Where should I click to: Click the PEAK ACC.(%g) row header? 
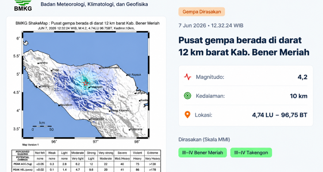tap(23, 164)
